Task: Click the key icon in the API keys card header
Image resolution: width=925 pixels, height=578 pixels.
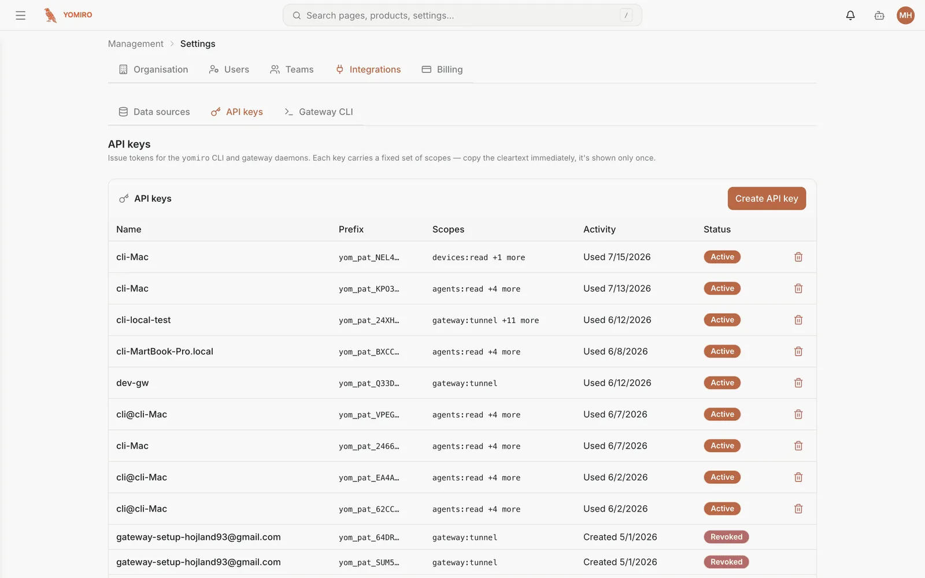Action: pyautogui.click(x=124, y=199)
